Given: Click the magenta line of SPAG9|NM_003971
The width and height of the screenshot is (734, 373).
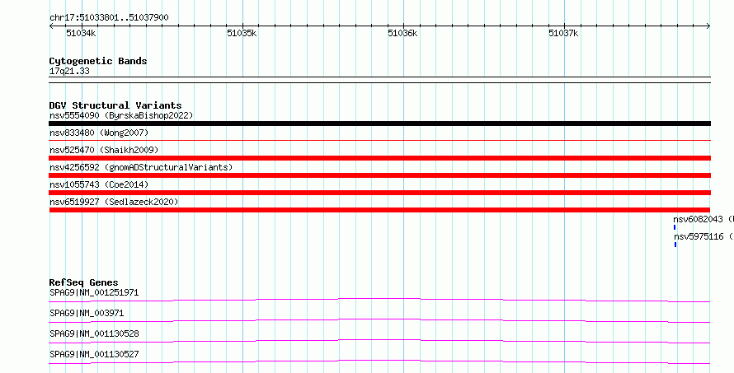Looking at the screenshot, I should tap(379, 320).
